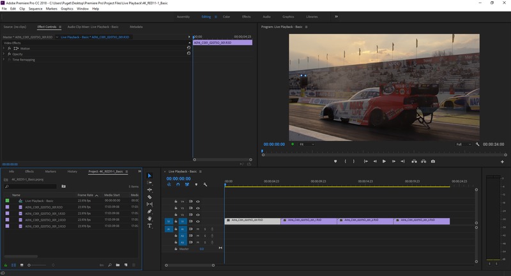The width and height of the screenshot is (511, 276).
Task: Select the Pen tool
Action: [x=149, y=211]
